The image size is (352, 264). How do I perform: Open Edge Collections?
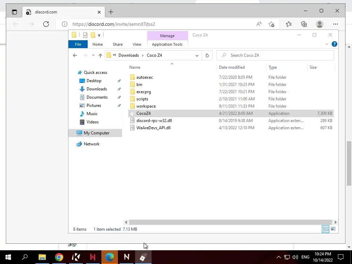[x=304, y=24]
